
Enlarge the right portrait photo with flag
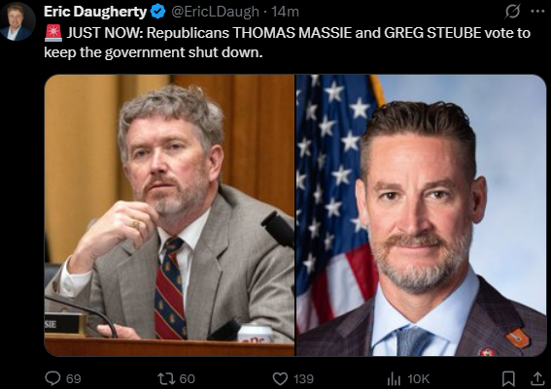pyautogui.click(x=422, y=215)
